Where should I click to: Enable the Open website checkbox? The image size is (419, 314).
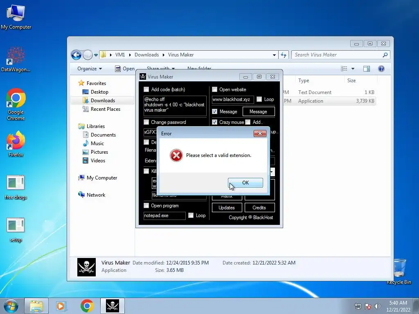coord(214,90)
